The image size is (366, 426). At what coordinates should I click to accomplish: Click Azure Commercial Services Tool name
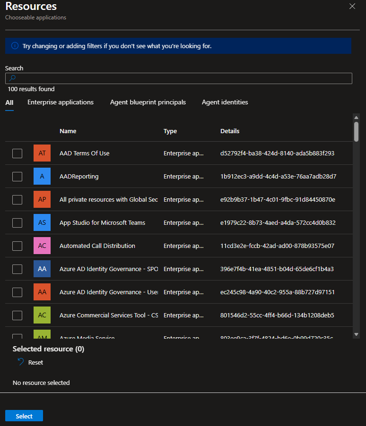click(x=109, y=315)
